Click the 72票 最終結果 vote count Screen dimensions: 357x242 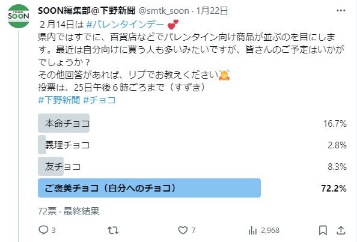[69, 211]
